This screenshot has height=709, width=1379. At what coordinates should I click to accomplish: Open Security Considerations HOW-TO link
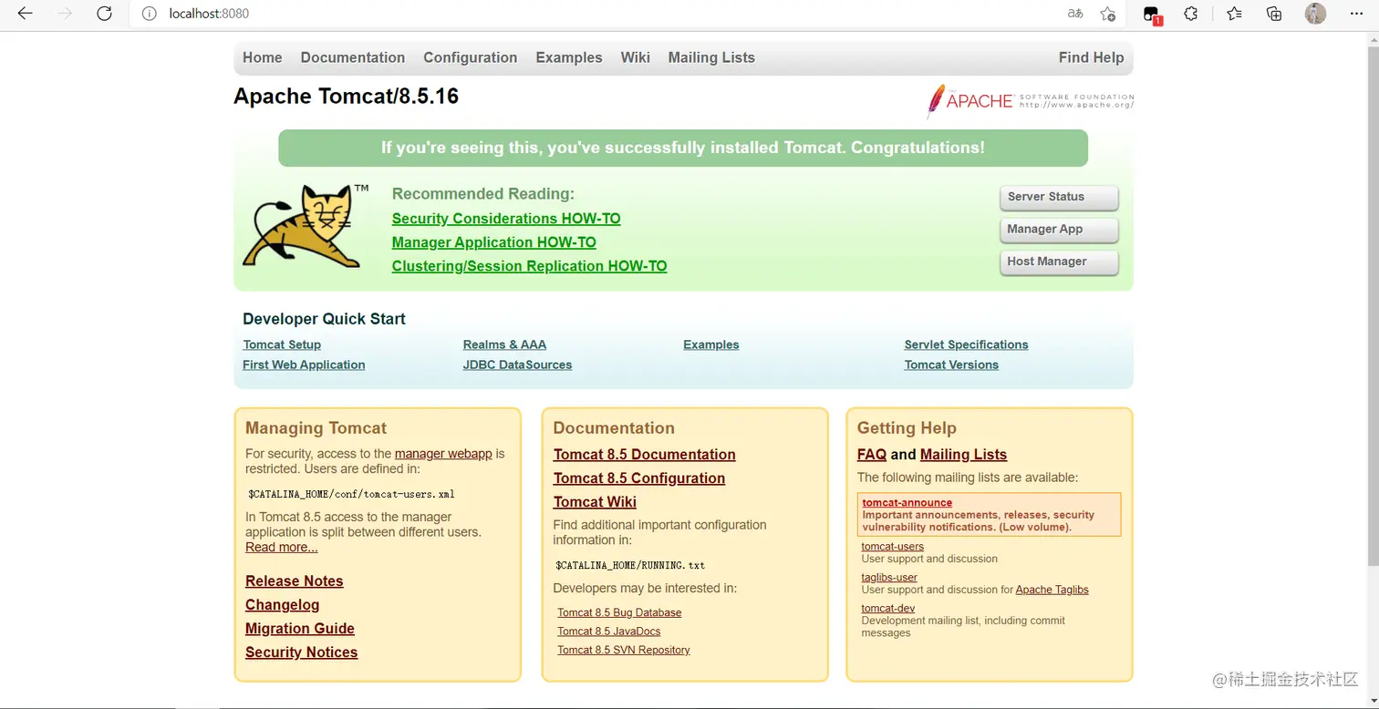click(506, 219)
